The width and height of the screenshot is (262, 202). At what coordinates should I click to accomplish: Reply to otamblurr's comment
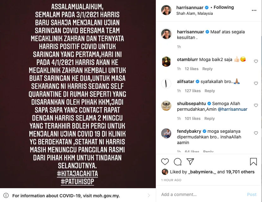click(x=207, y=69)
